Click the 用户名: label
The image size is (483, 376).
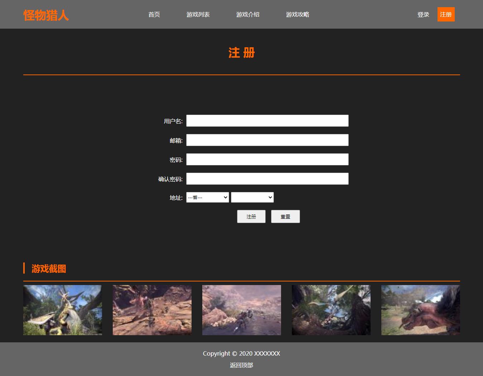click(x=173, y=121)
